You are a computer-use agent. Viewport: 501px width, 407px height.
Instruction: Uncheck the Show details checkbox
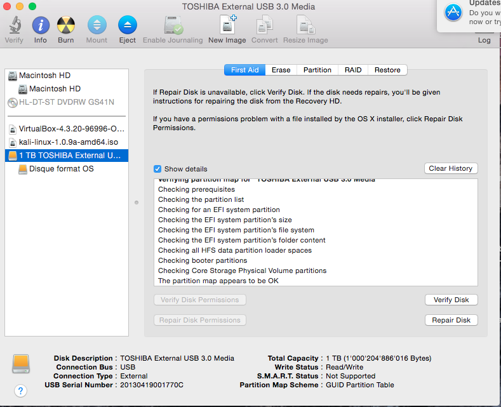[157, 169]
